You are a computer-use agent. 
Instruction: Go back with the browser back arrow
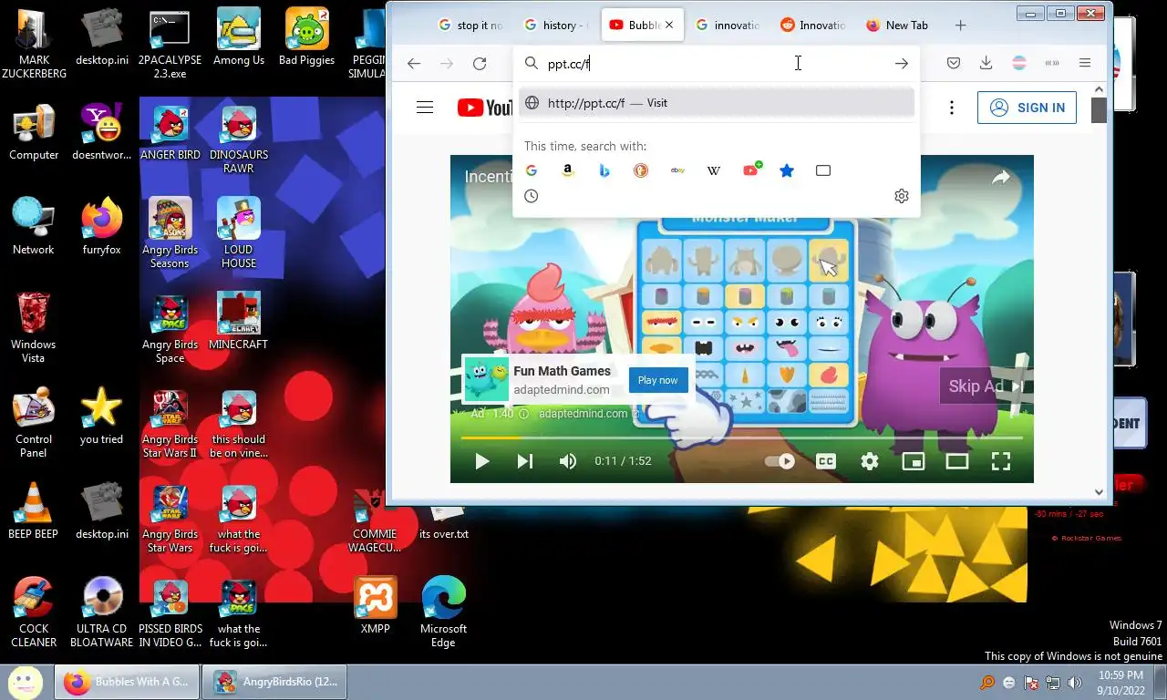coord(414,63)
